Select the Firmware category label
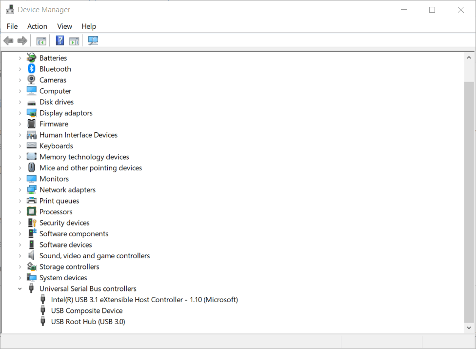The height and width of the screenshot is (349, 476). tap(54, 124)
